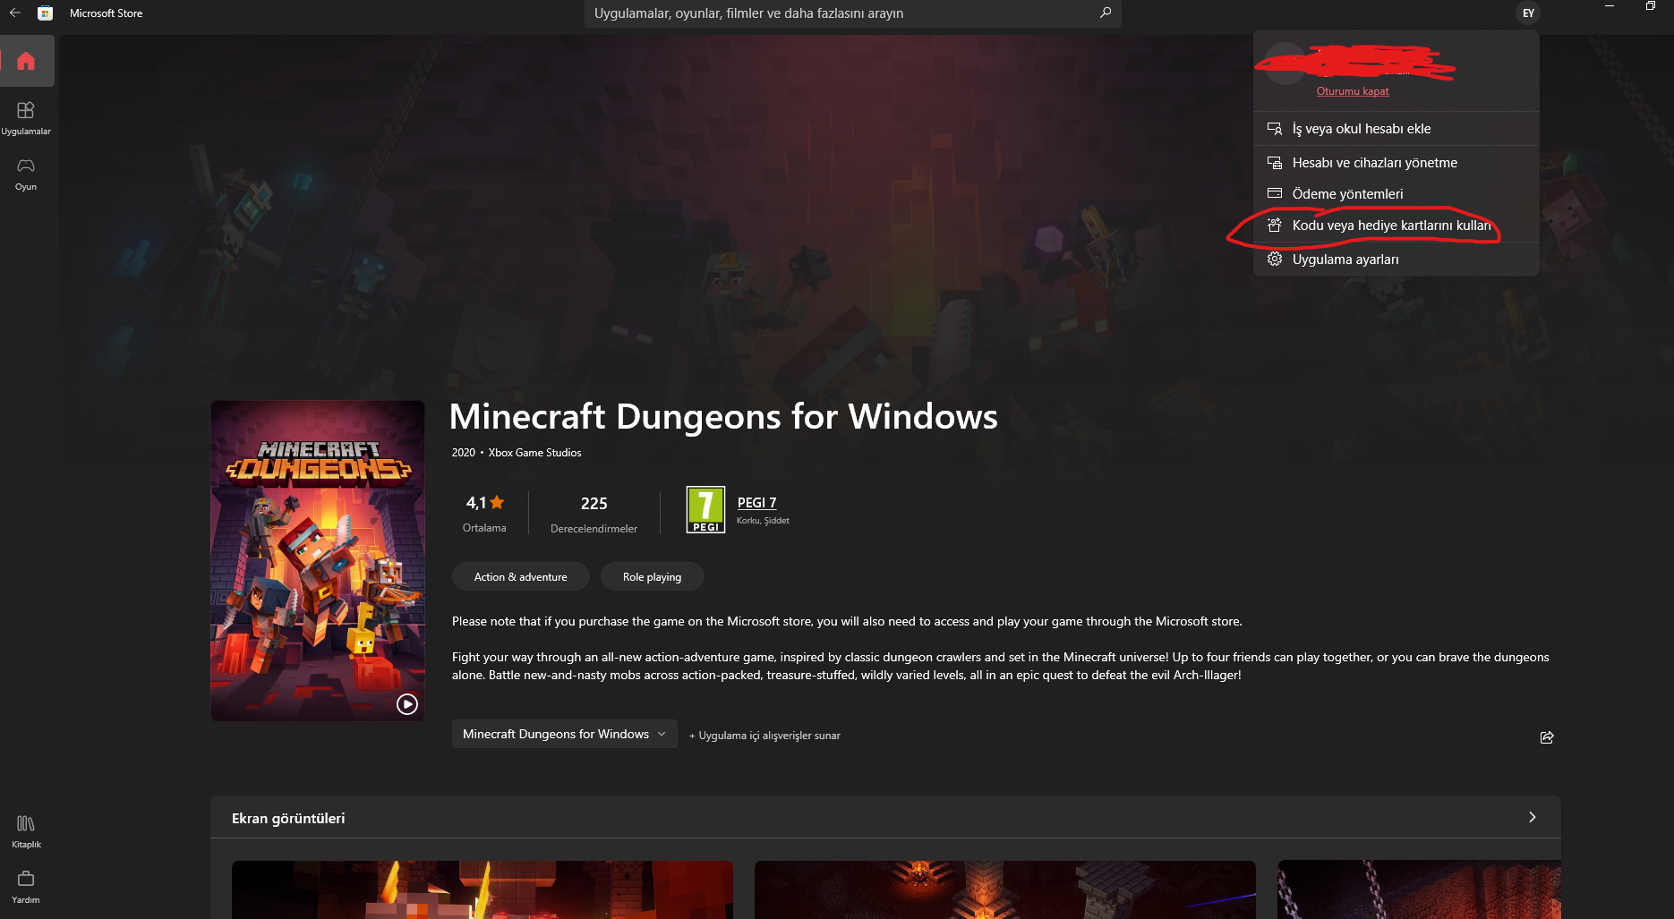Click the Minecraft Dungeons for Windows title
Screen dimensions: 1674x919
(x=723, y=417)
